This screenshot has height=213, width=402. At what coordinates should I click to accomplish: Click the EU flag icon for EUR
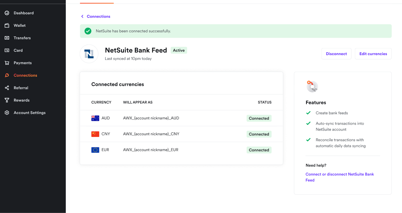[95, 150]
